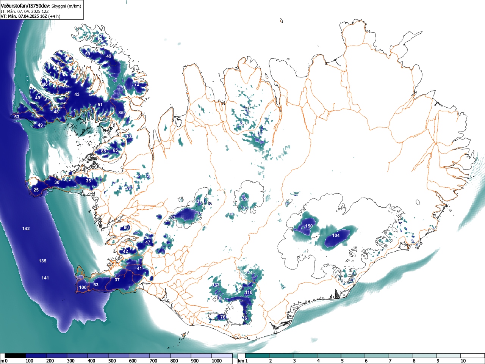This screenshot has width=485, height=364.
Task: Click the 'km 1' legend label
Action: click(x=243, y=361)
